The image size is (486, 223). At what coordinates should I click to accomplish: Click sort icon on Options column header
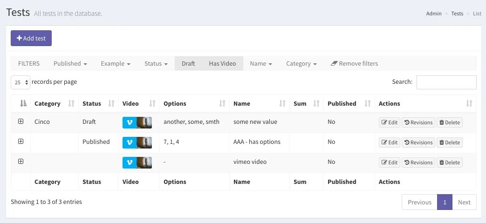click(x=222, y=104)
